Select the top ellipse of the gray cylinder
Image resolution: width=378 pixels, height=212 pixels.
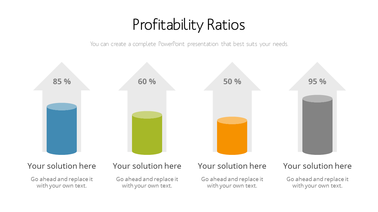coord(317,99)
